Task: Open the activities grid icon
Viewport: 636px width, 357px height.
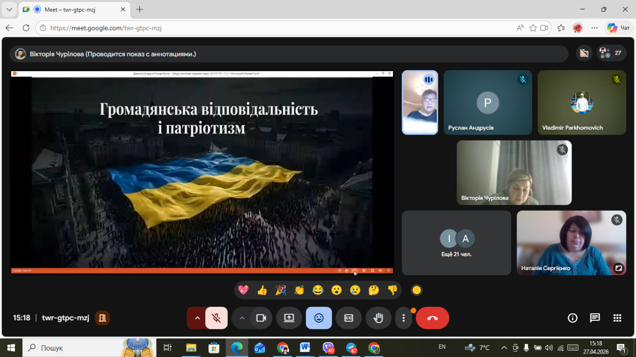Action: [x=617, y=318]
